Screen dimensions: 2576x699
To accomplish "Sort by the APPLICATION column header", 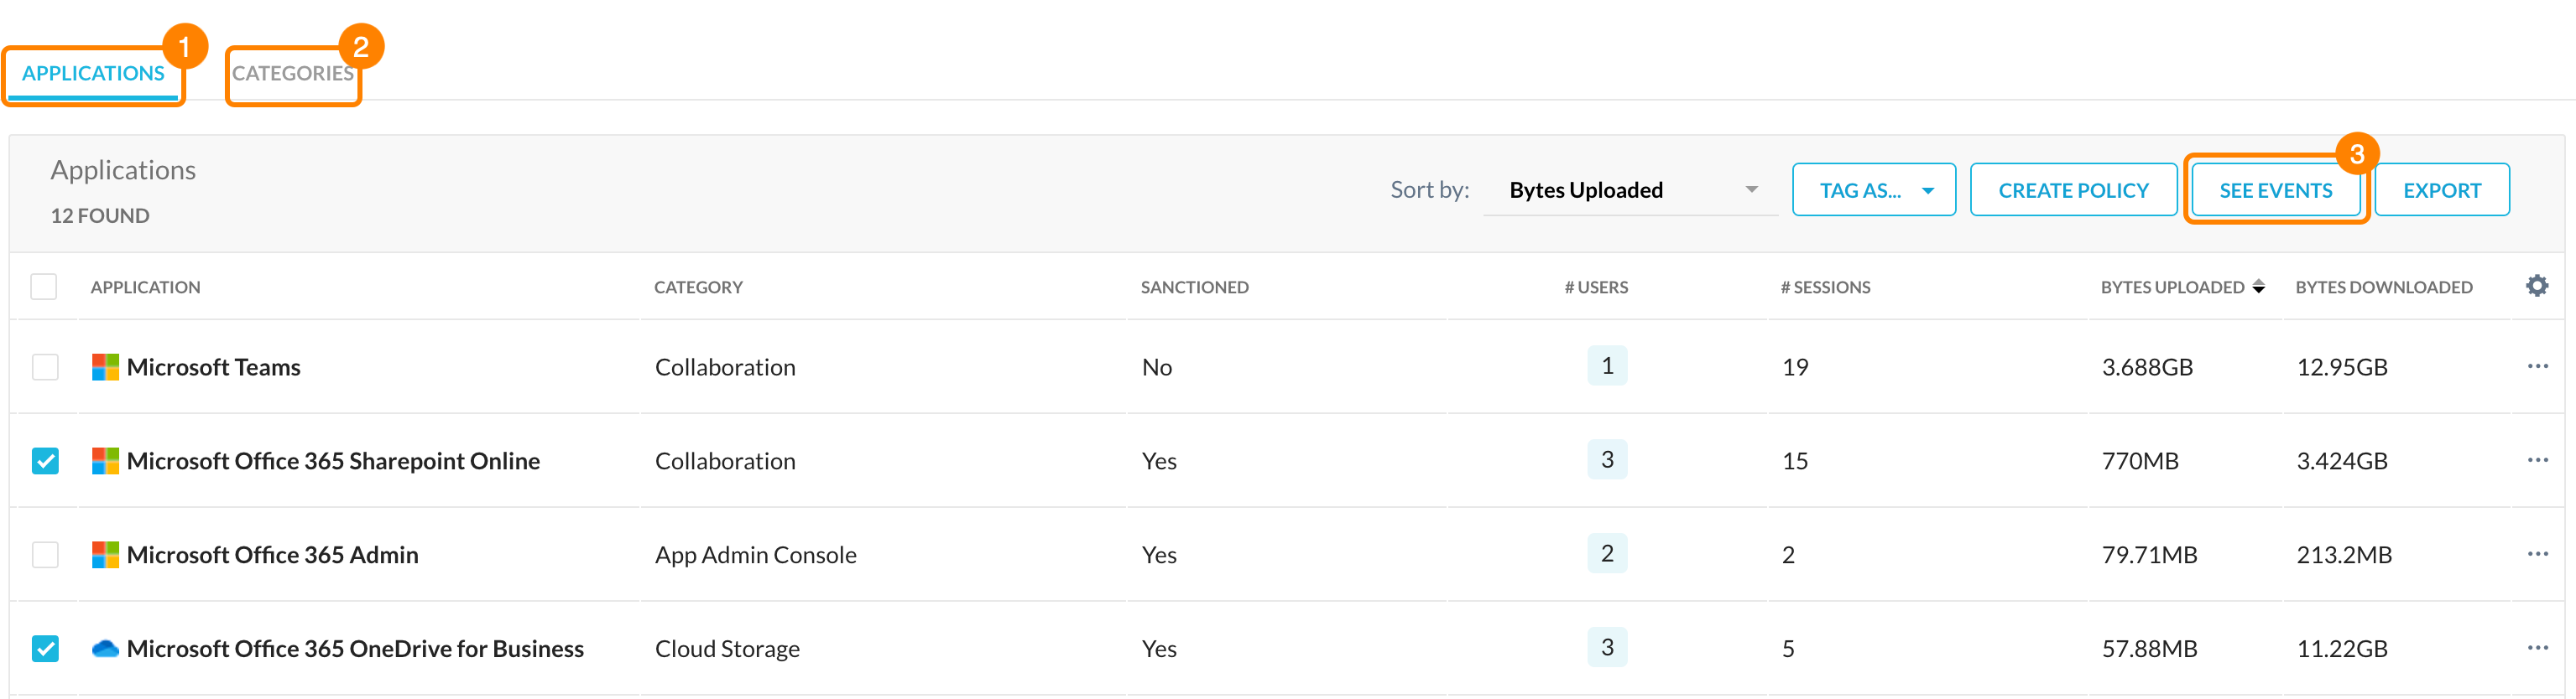I will tap(146, 287).
